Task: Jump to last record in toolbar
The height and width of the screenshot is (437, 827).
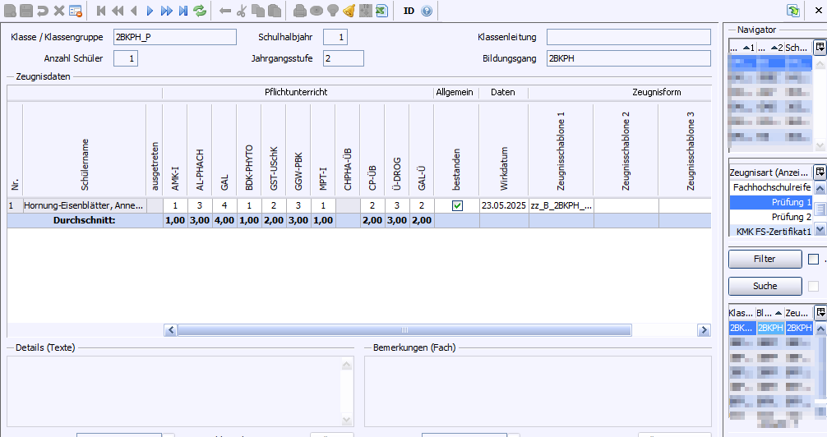Action: (x=182, y=11)
